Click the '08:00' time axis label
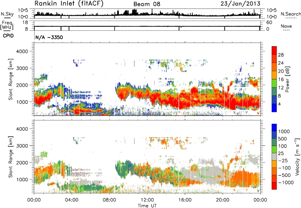Image resolution: width=301 pixels, height=208 pixels. click(109, 200)
